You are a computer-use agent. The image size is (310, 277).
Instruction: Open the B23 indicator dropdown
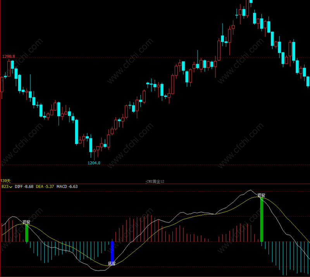7,186
